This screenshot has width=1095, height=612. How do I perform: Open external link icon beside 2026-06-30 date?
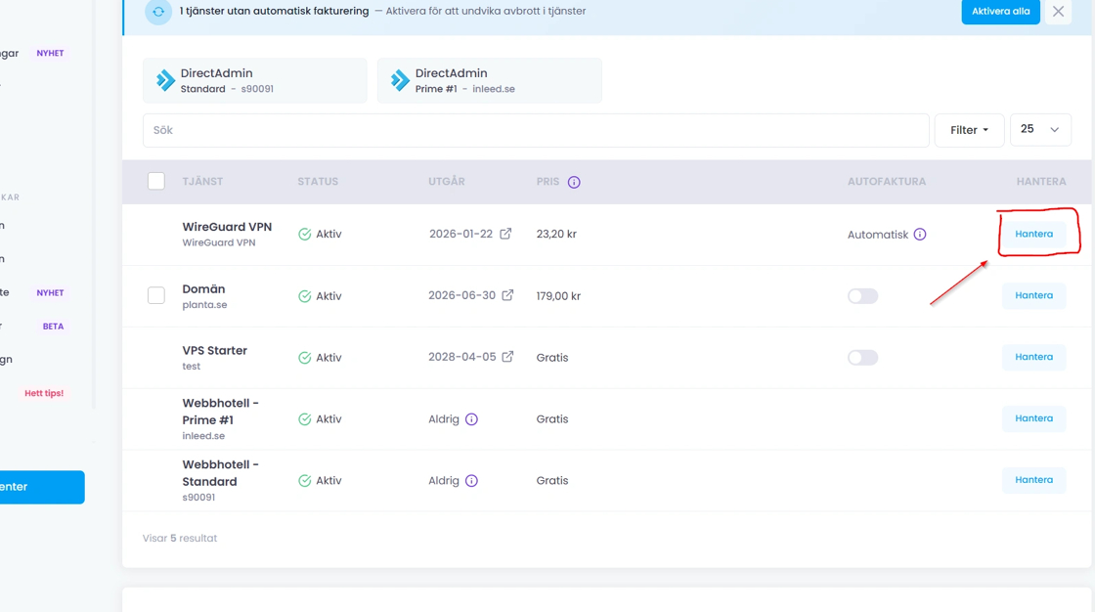pos(507,295)
